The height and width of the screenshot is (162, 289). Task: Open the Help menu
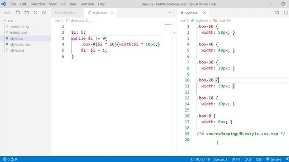point(102,4)
